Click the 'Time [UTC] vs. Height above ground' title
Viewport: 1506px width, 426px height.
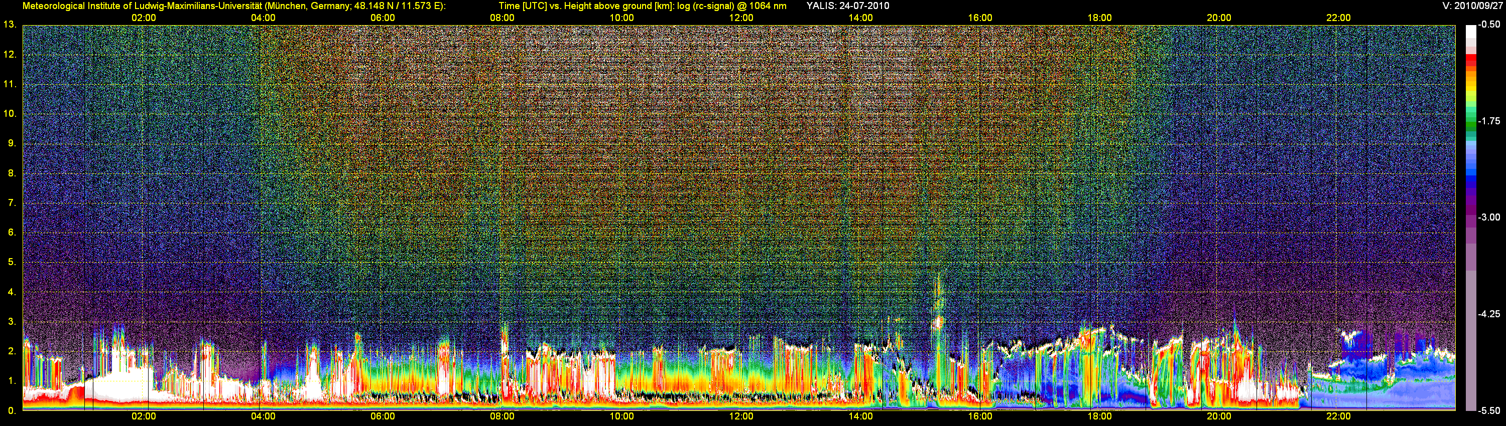[x=643, y=6]
